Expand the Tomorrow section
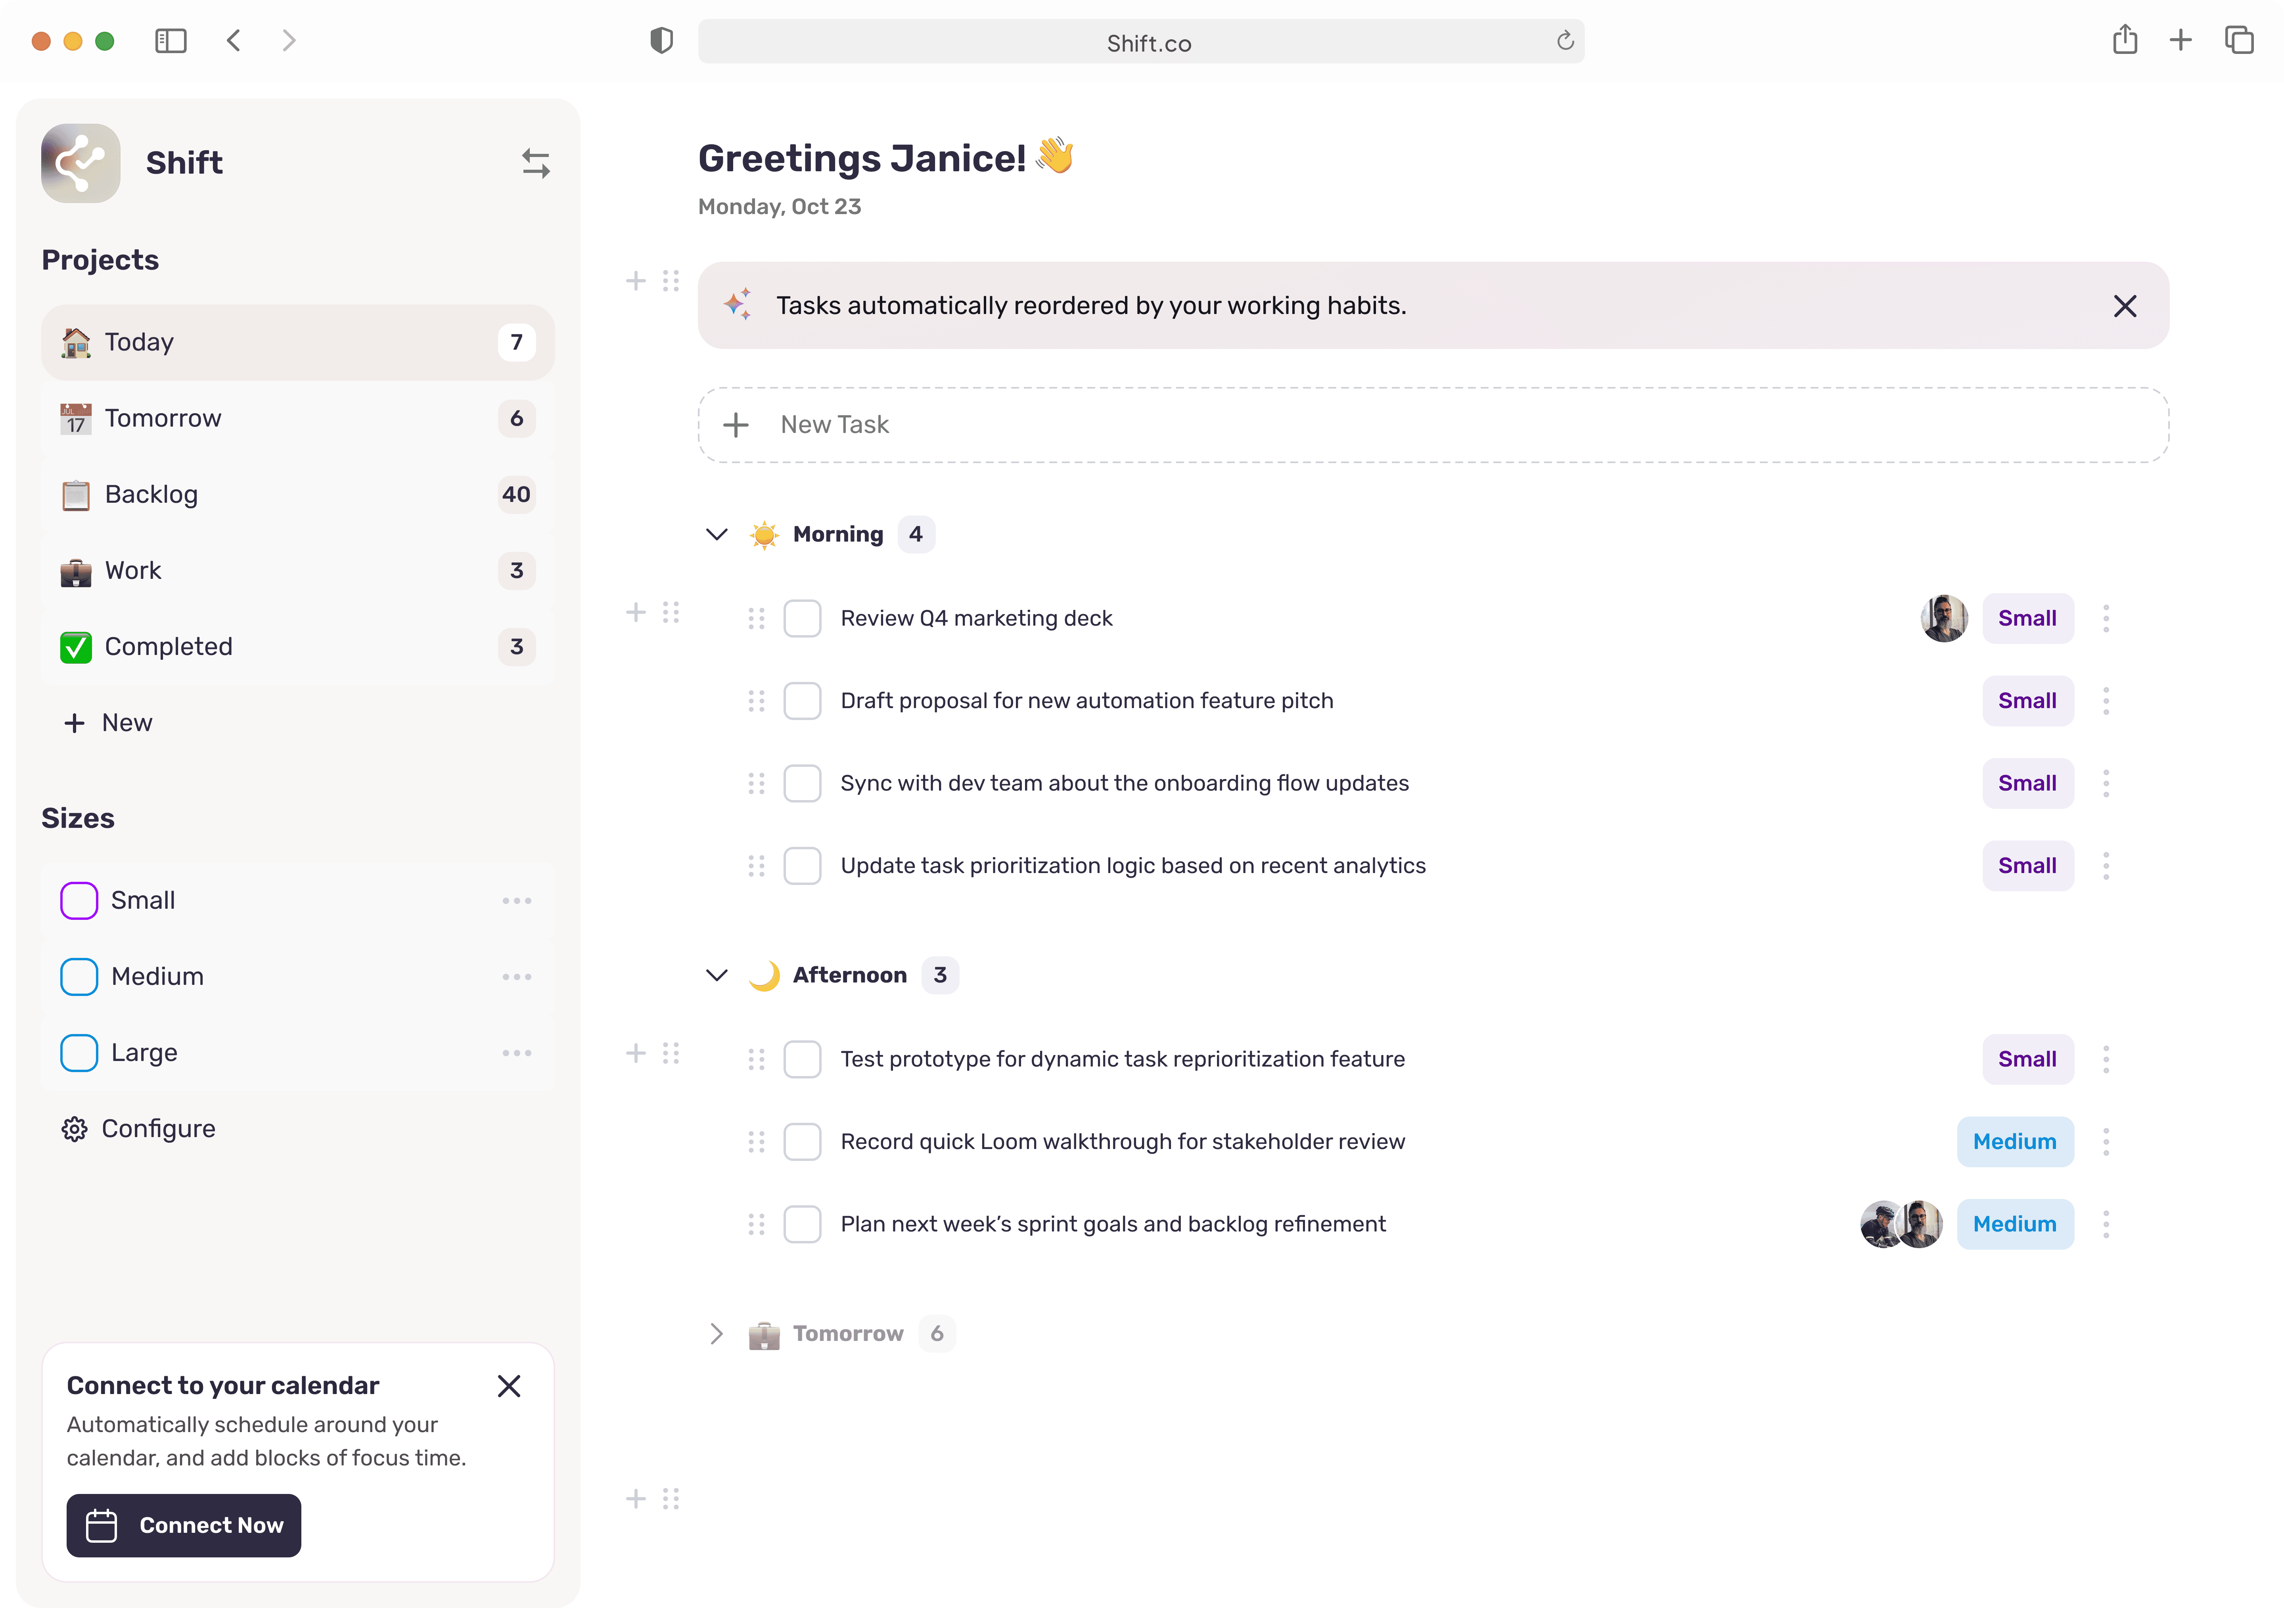Image resolution: width=2284 pixels, height=1624 pixels. tap(717, 1334)
